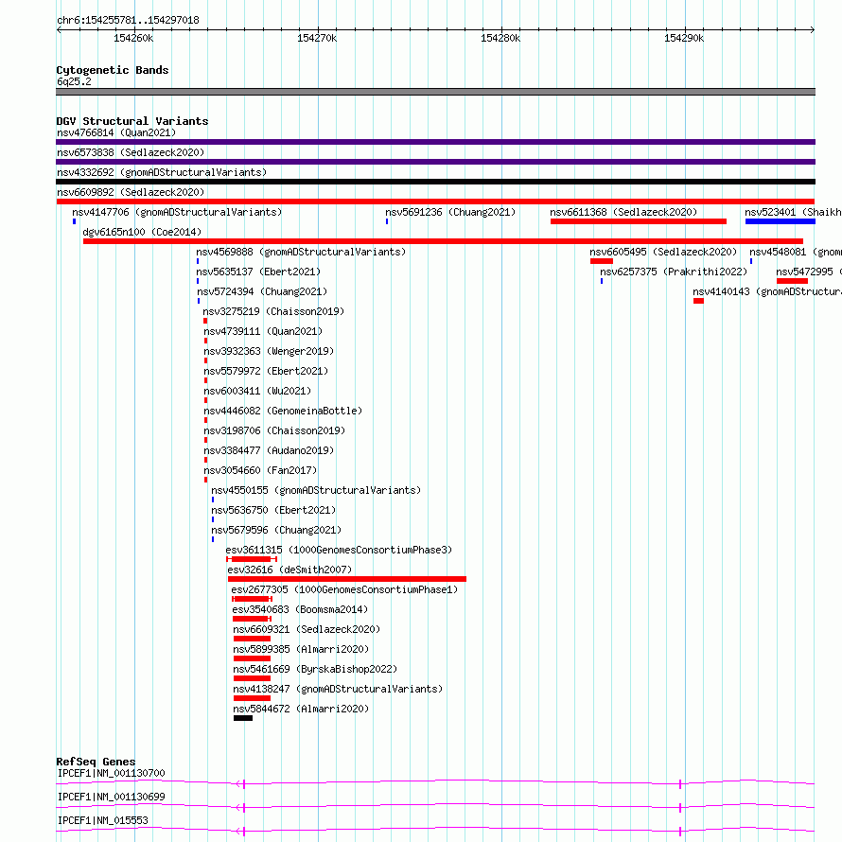Click the right arrow of the ruler
Image resolution: width=842 pixels, height=842 pixels.
click(x=812, y=29)
